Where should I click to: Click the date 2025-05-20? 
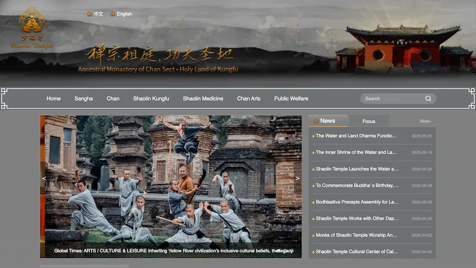click(422, 136)
